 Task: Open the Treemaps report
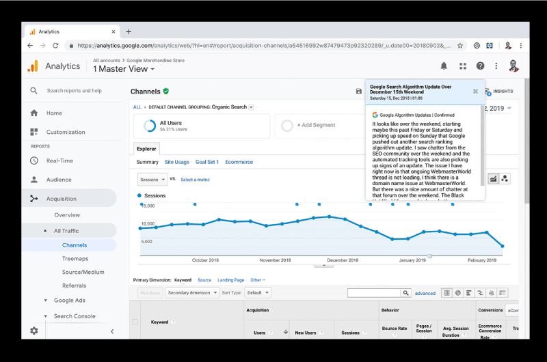click(75, 258)
